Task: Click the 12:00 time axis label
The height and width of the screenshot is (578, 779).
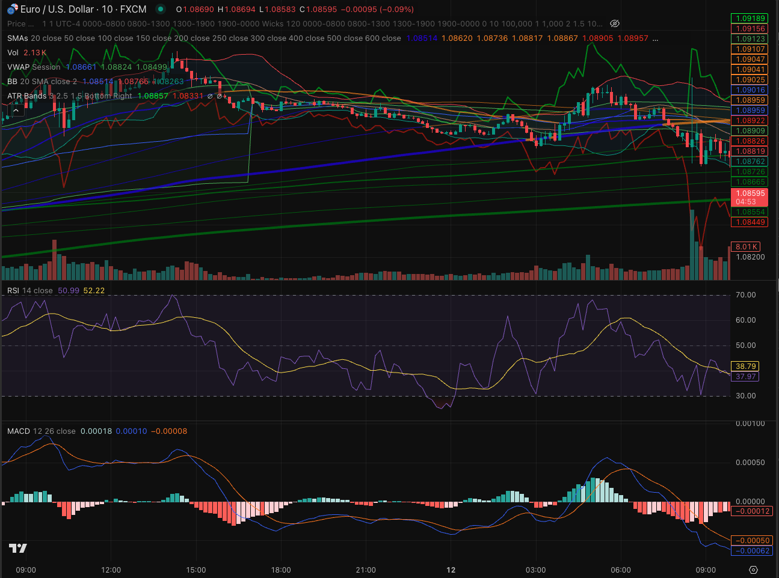Action: point(111,570)
